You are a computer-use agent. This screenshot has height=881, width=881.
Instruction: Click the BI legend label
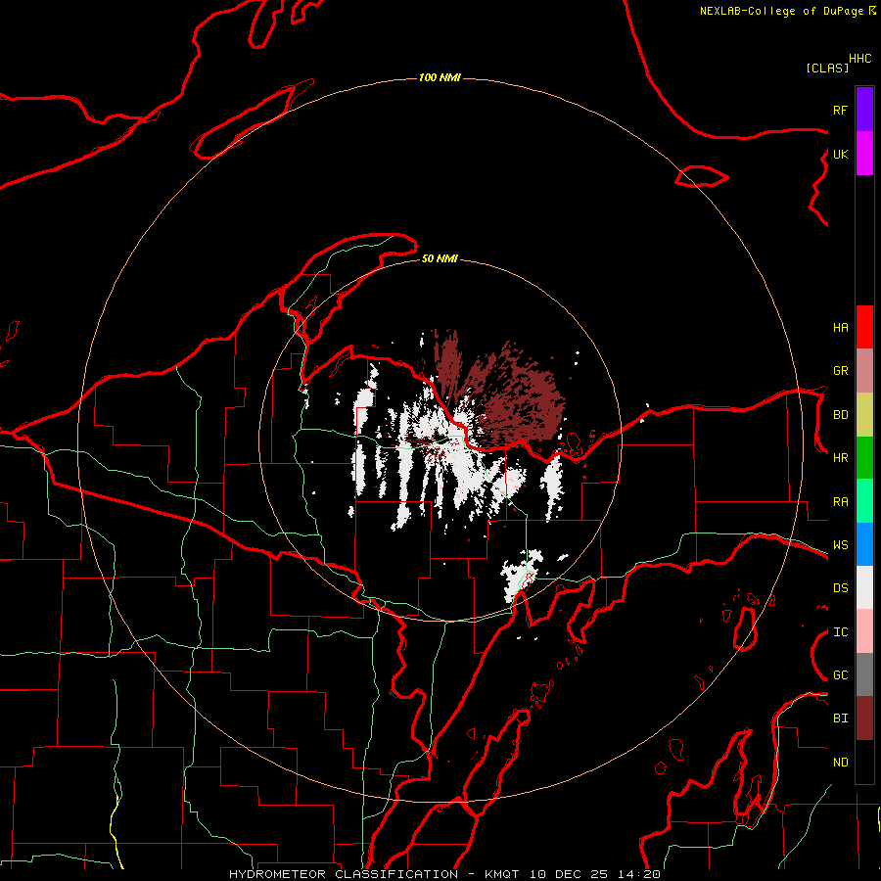tap(840, 719)
